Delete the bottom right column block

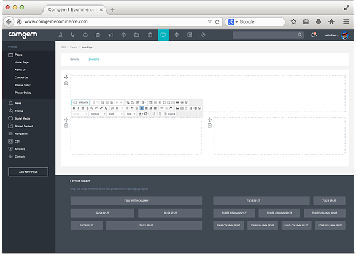(x=209, y=126)
